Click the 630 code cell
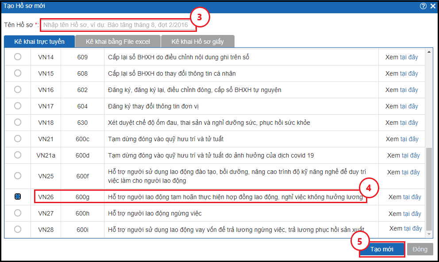The height and width of the screenshot is (262, 439). pos(82,123)
